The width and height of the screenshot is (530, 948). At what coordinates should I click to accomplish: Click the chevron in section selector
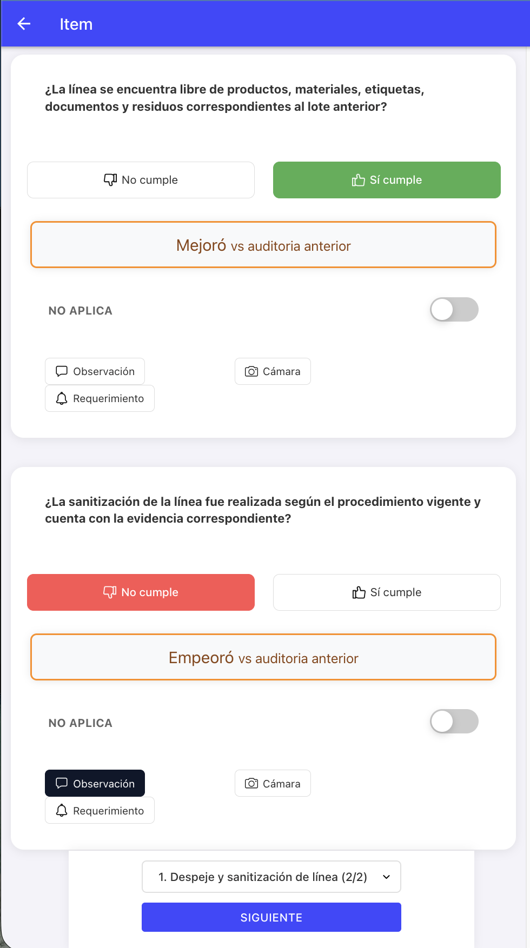(386, 877)
